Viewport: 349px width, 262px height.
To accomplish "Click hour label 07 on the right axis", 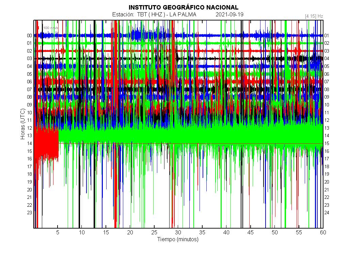I will 327,82.
